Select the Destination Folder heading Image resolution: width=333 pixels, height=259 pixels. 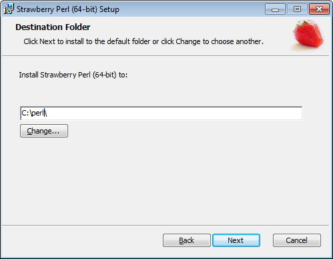coord(53,27)
